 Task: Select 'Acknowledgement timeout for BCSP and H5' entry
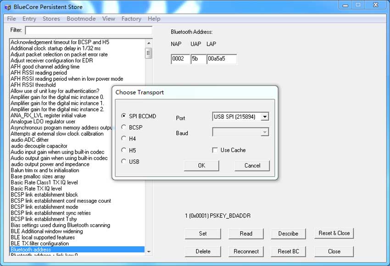(x=60, y=42)
